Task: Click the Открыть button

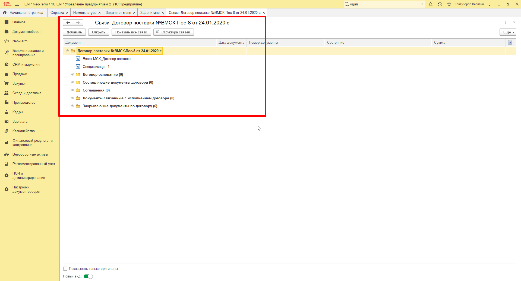Action: (x=99, y=32)
